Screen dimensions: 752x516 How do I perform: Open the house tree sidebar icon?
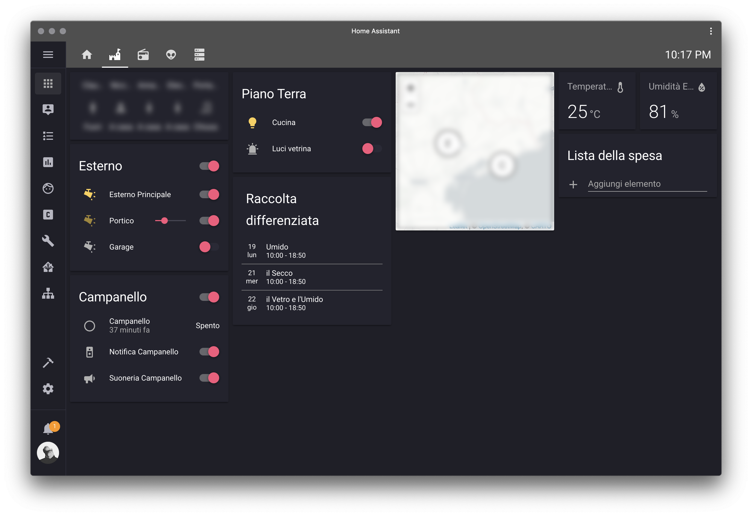48,267
